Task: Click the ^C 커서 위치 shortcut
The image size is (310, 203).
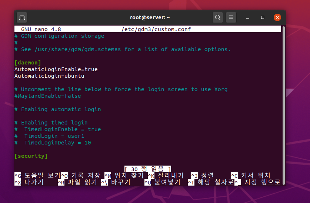Action: (251, 176)
